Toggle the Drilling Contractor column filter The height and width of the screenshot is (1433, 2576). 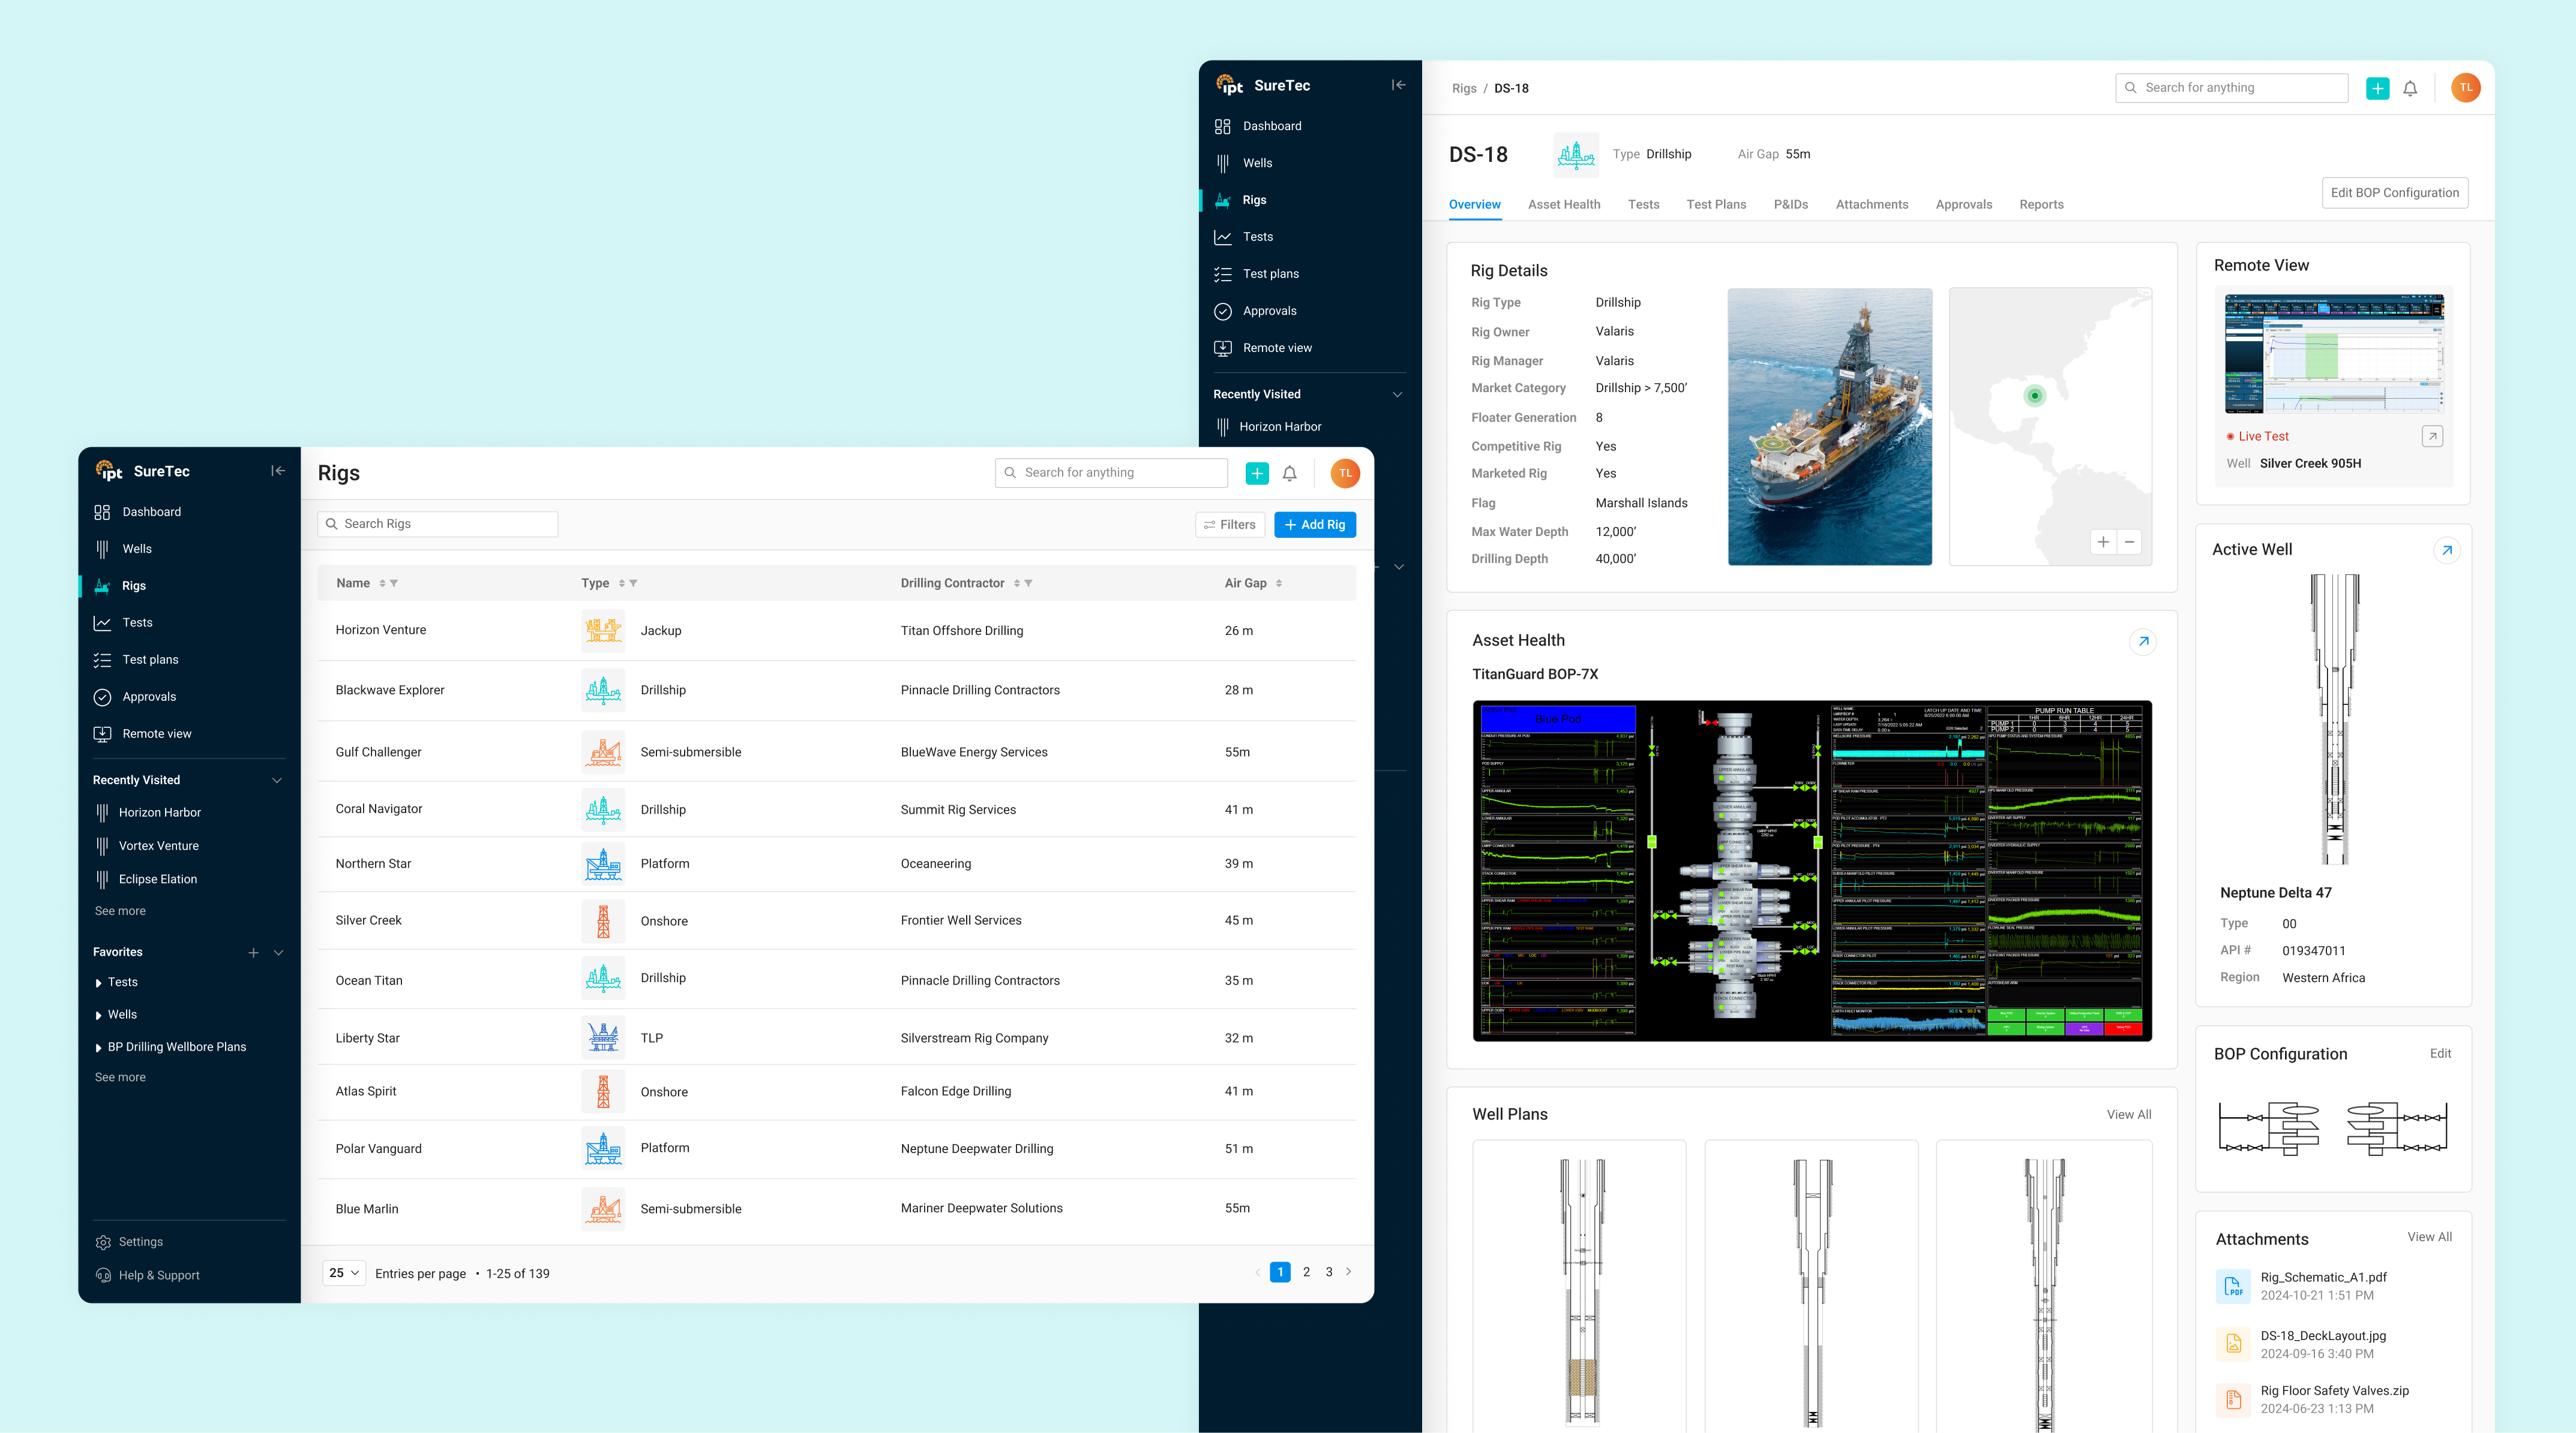(1029, 583)
